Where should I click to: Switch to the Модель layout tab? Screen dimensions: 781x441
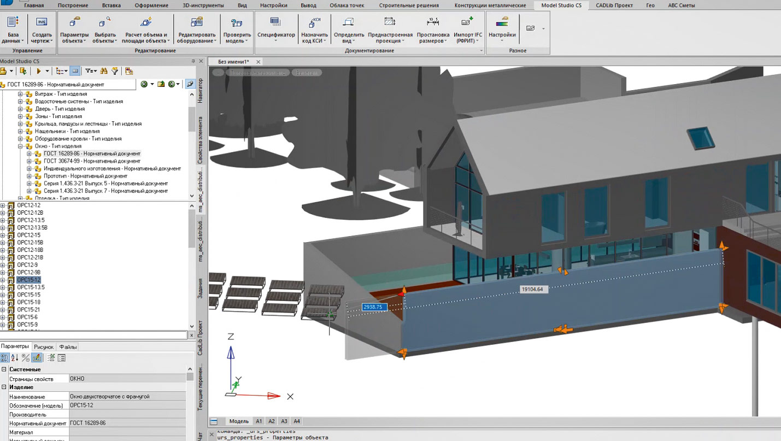coord(239,421)
